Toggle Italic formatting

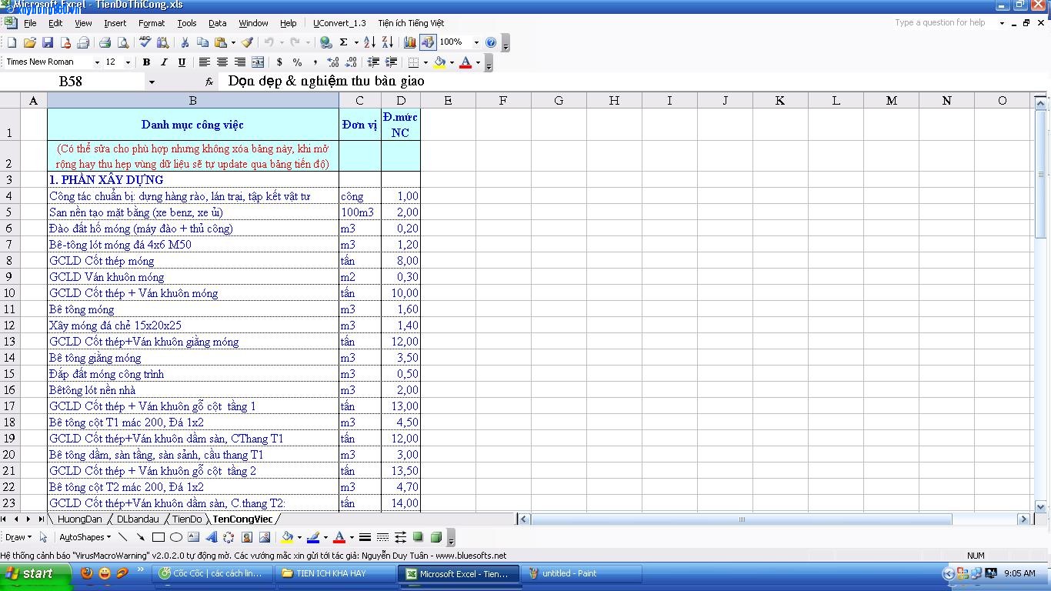(164, 62)
